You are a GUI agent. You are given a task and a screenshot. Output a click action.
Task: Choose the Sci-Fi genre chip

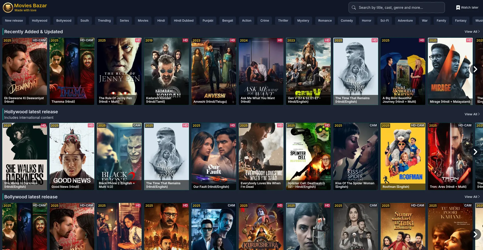click(x=384, y=21)
